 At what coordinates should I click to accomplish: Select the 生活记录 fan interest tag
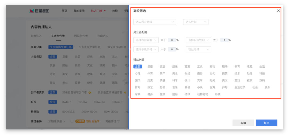[240, 87]
